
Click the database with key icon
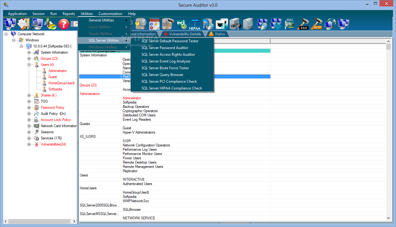pyautogui.click(x=141, y=24)
